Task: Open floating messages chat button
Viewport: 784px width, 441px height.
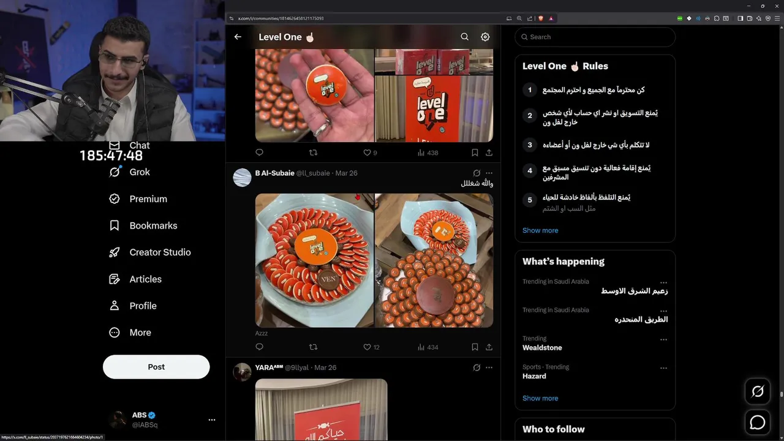Action: coord(758,422)
